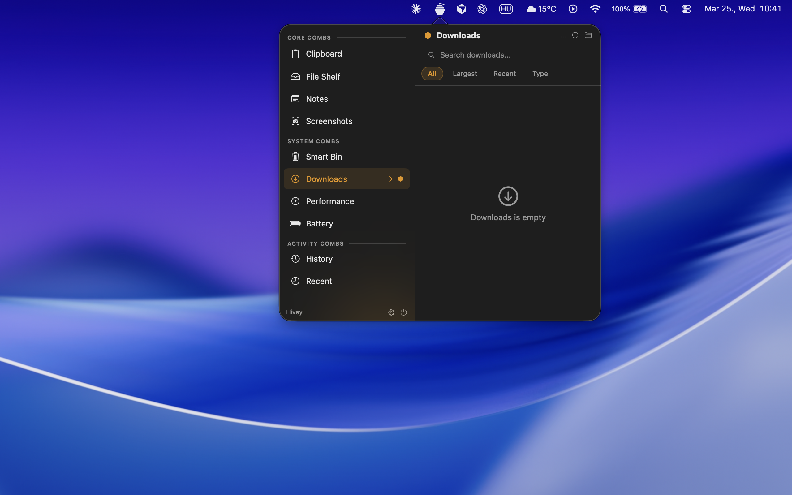Select Notes in the sidebar
Screen dimensions: 792x495
click(316, 99)
